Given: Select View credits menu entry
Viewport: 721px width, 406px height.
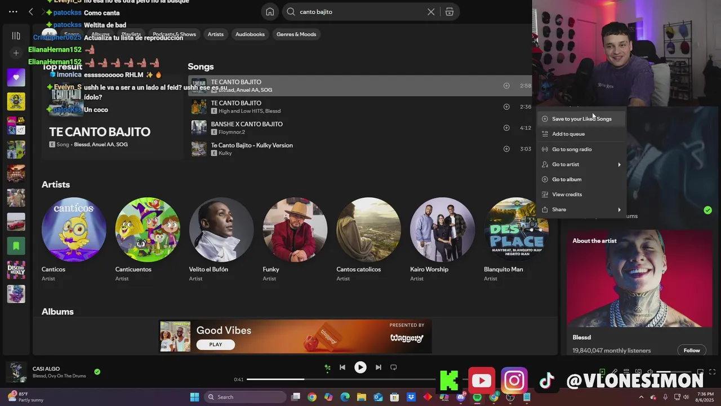Looking at the screenshot, I should (x=581, y=195).
